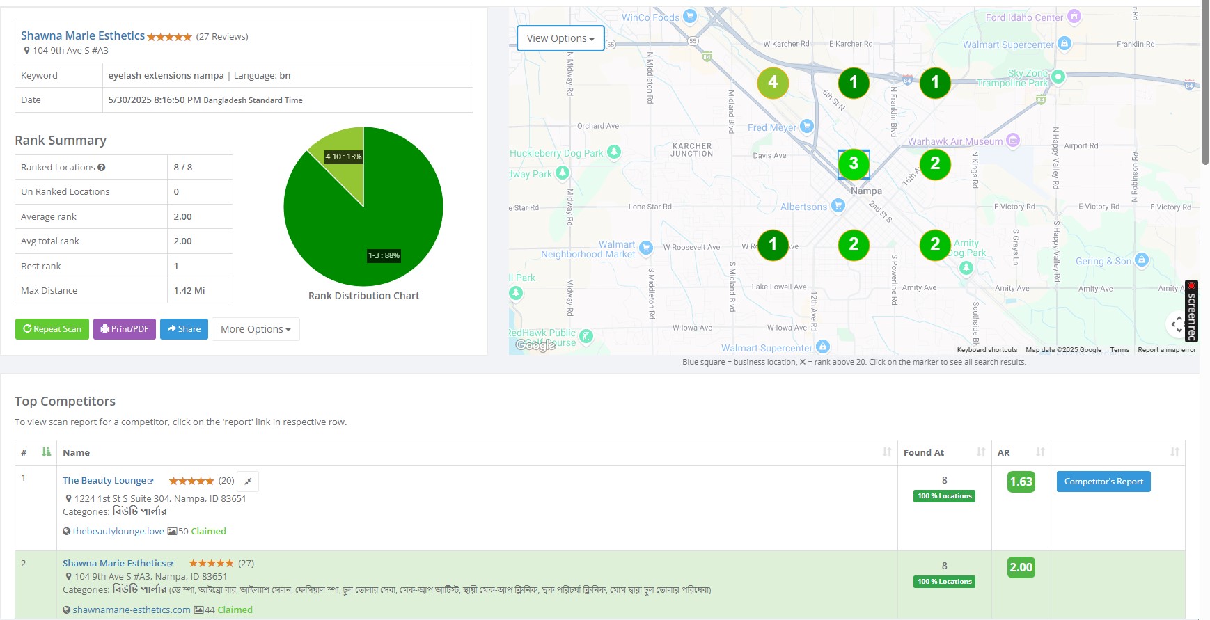1210x620 pixels.
Task: Click the rank 1 marker near Sky Zone
Action: pos(935,83)
